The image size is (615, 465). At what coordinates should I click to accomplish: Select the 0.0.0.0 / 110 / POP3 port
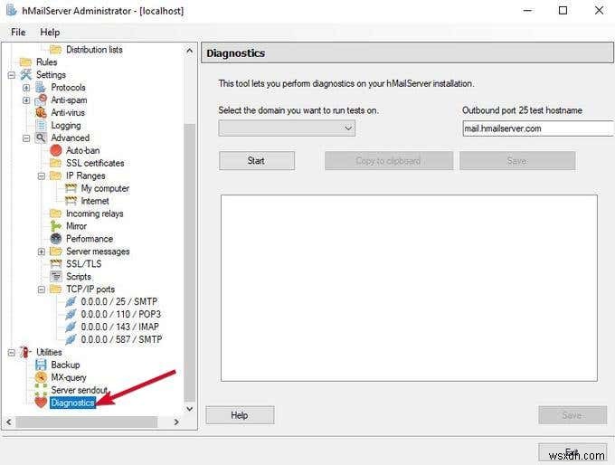(121, 314)
